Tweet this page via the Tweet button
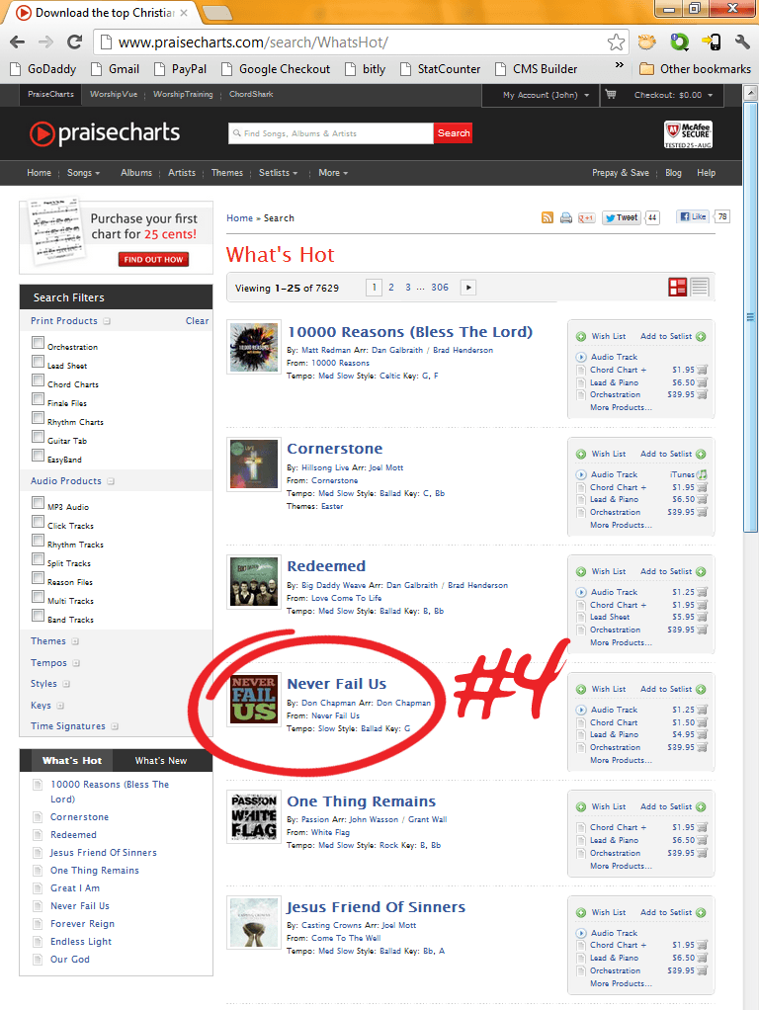This screenshot has height=1010, width=759. (x=621, y=217)
